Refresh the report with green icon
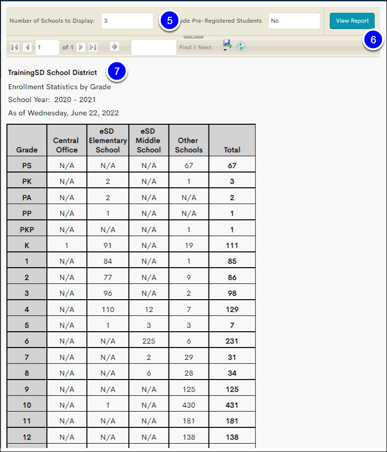The height and width of the screenshot is (452, 387). [x=241, y=46]
